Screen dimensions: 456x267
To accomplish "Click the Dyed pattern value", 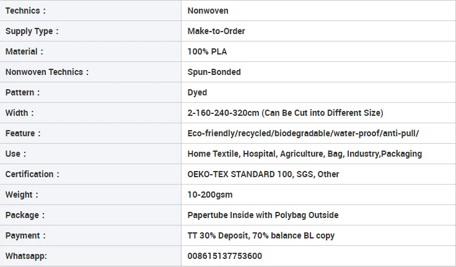I will point(197,92).
